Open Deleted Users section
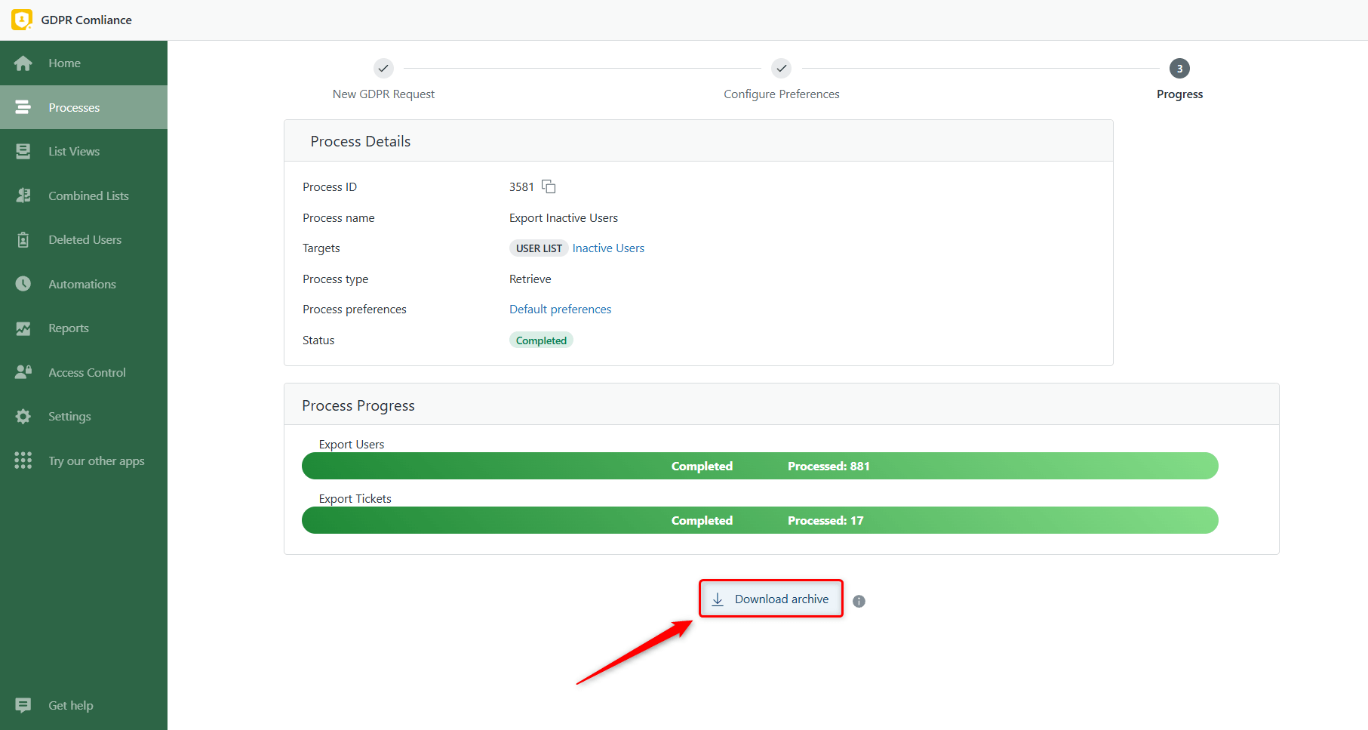1368x730 pixels. 84,239
